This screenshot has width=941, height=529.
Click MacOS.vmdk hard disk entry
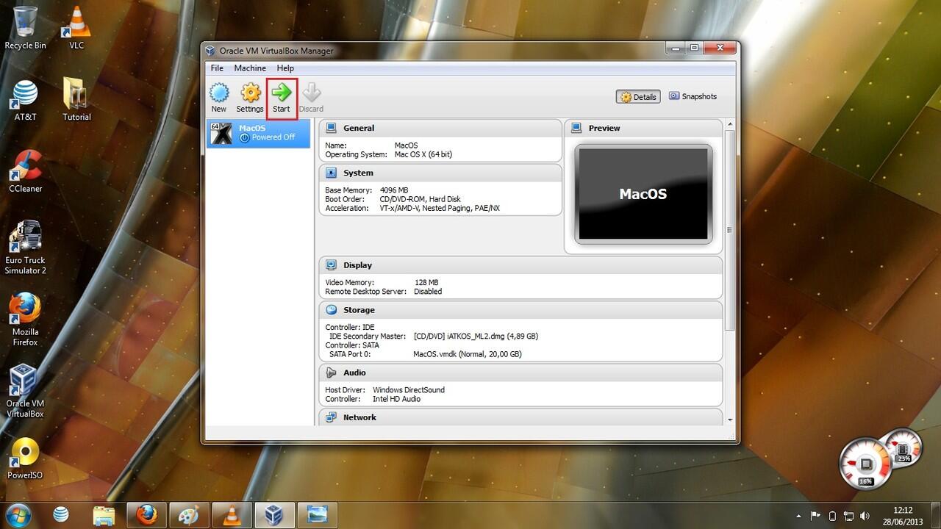(468, 354)
